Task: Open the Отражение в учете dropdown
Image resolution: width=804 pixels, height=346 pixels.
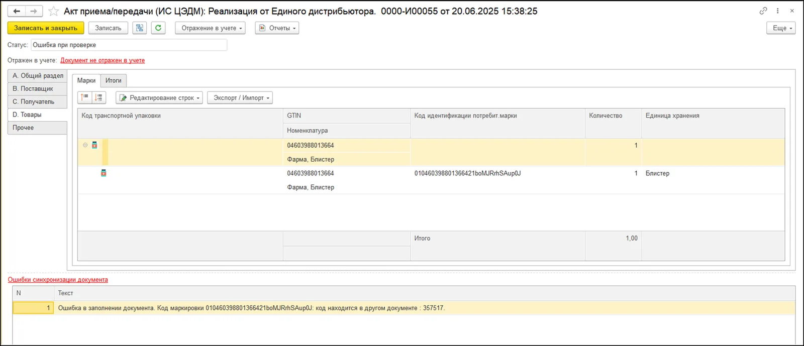Action: (210, 28)
